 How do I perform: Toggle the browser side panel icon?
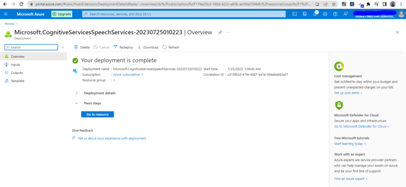pyautogui.click(x=385, y=4)
